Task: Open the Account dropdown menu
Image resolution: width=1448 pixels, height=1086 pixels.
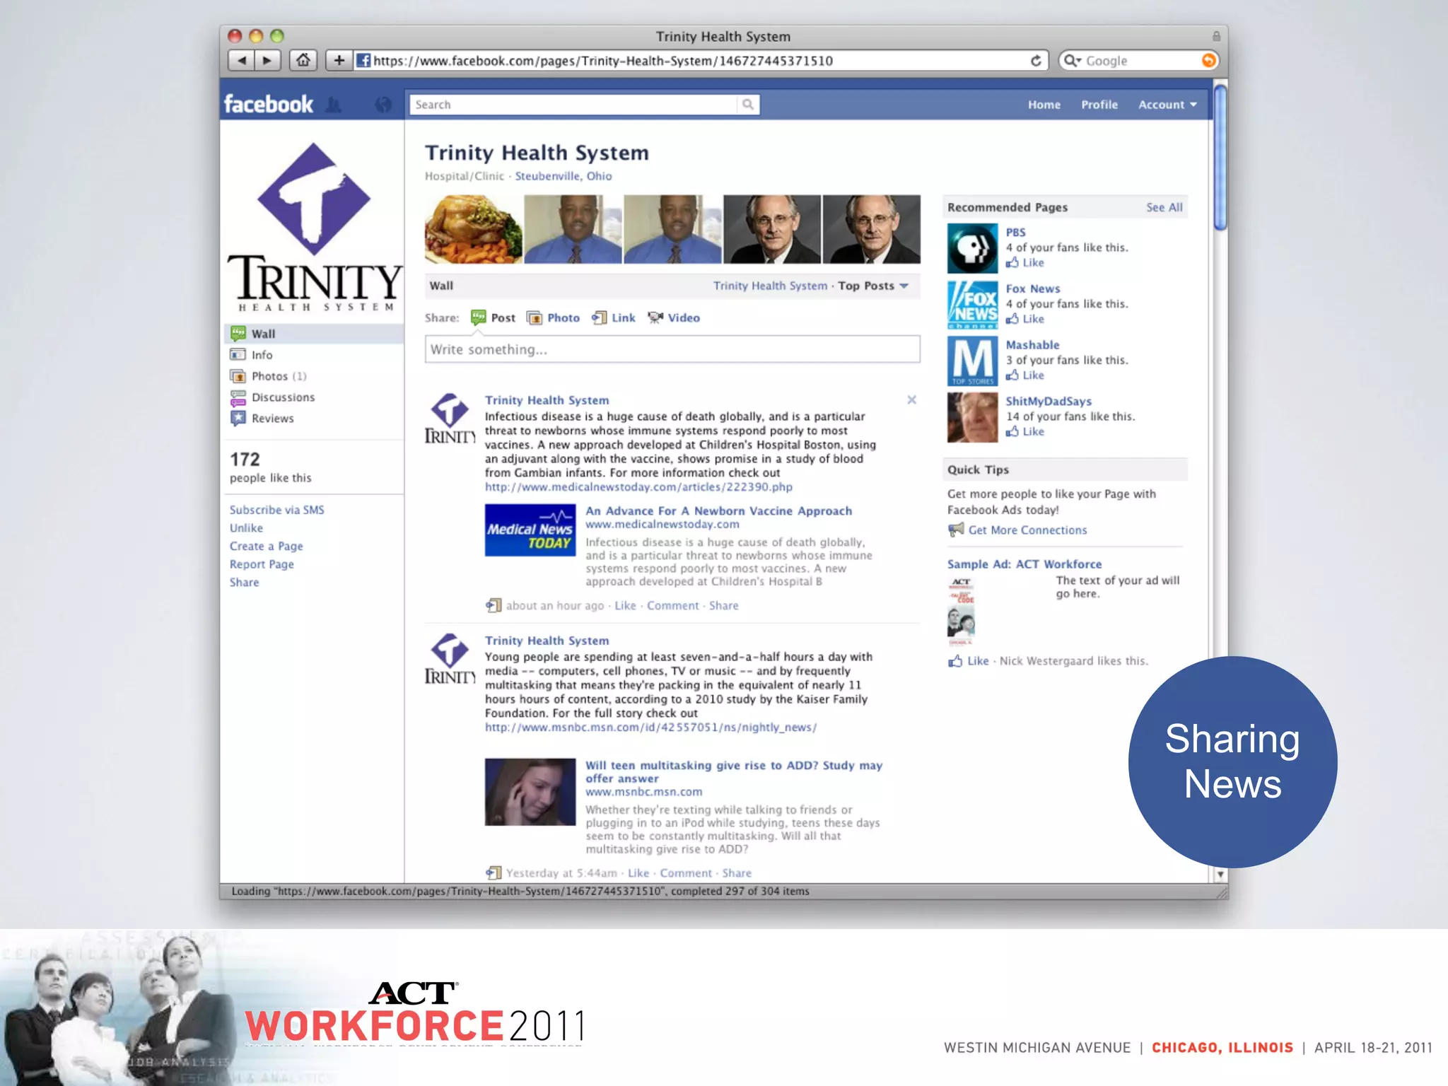Action: (x=1167, y=105)
